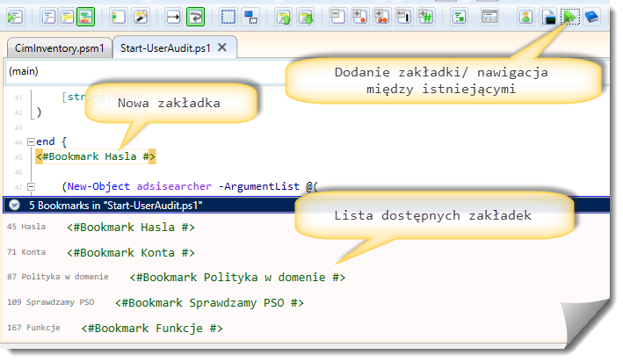Collapse the 5 Bookmarks panel chevron
Viewport: 623px width, 362px height.
(x=15, y=205)
